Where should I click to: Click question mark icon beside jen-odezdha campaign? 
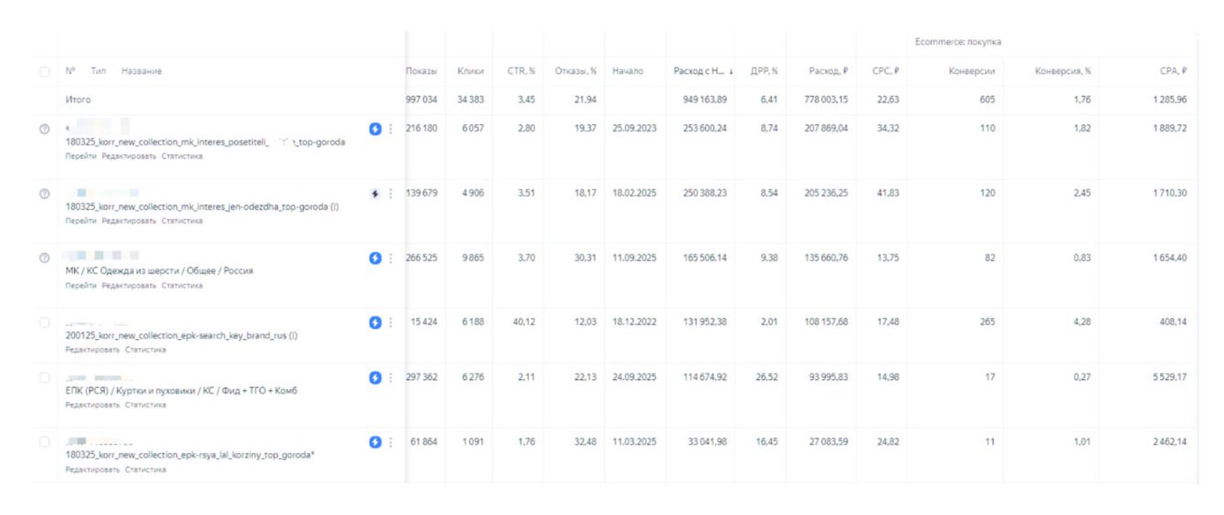pyautogui.click(x=44, y=194)
